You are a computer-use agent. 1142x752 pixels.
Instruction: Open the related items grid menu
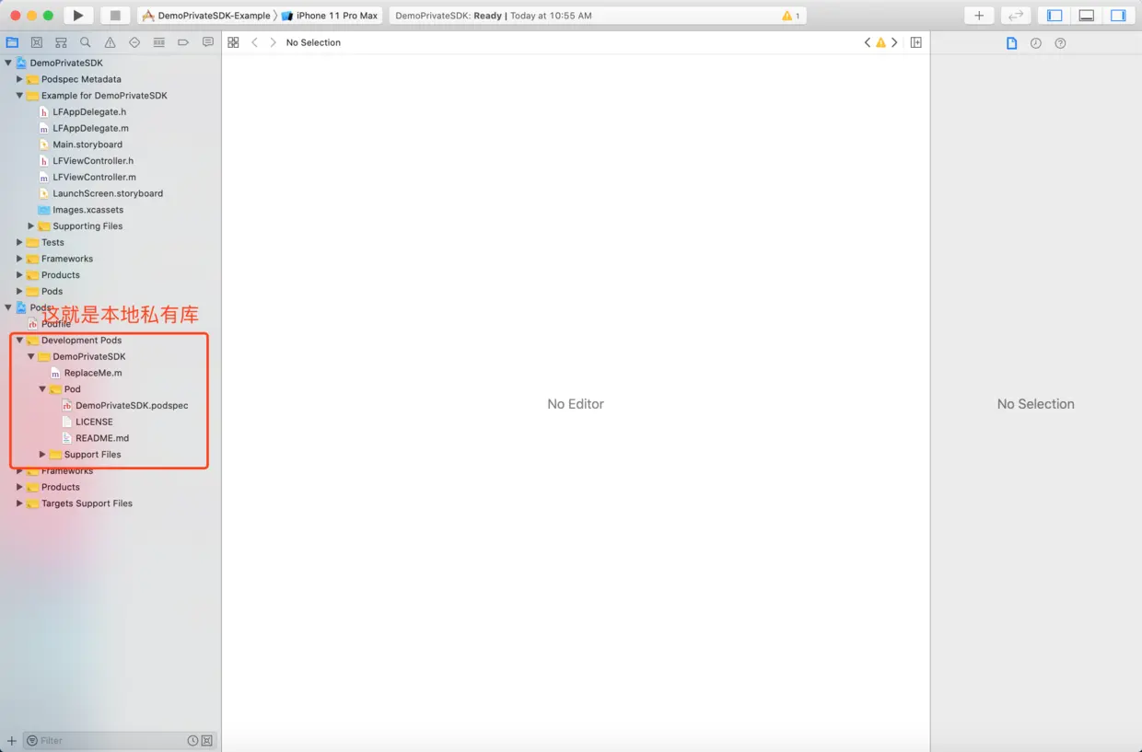click(x=233, y=42)
